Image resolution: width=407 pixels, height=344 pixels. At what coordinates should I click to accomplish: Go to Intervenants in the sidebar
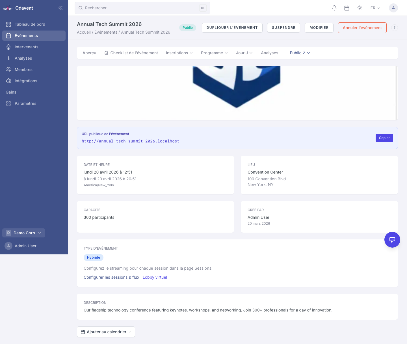(x=34, y=47)
